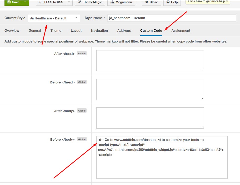Click the Global badge next to Before </body>
Viewport: 240px width, 185px height.
[82, 139]
